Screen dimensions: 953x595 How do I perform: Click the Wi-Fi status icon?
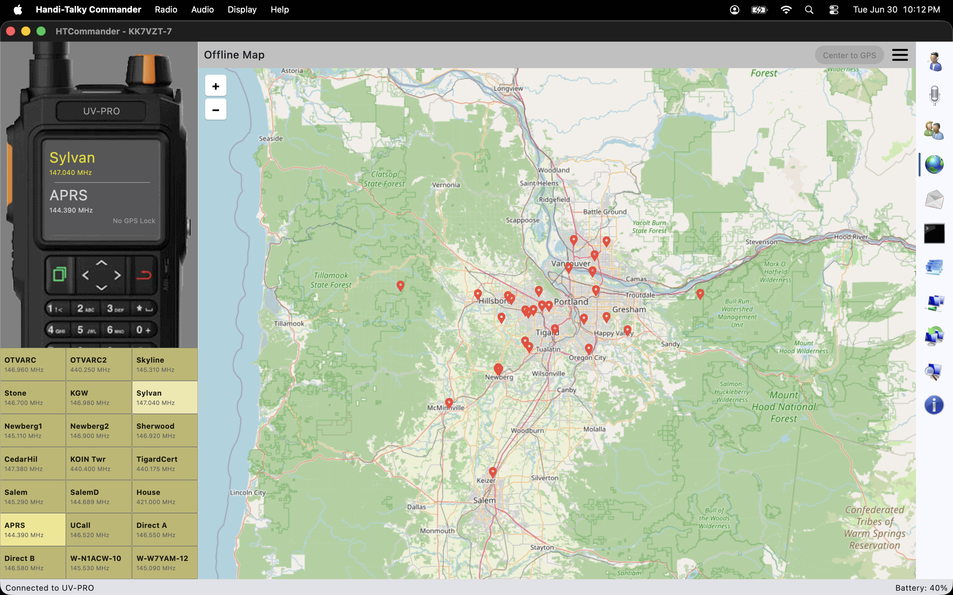tap(786, 10)
